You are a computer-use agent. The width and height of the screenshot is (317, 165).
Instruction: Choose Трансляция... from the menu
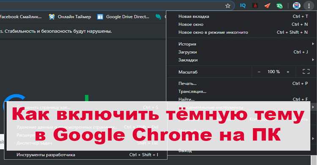242,91
